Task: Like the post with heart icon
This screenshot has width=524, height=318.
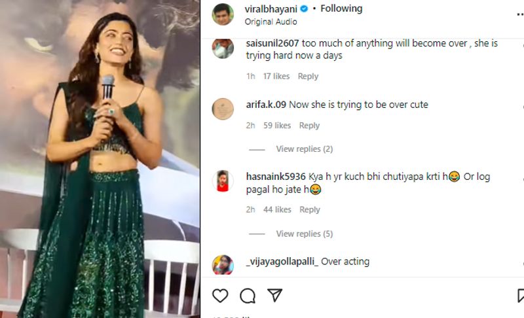Action: pyautogui.click(x=220, y=296)
